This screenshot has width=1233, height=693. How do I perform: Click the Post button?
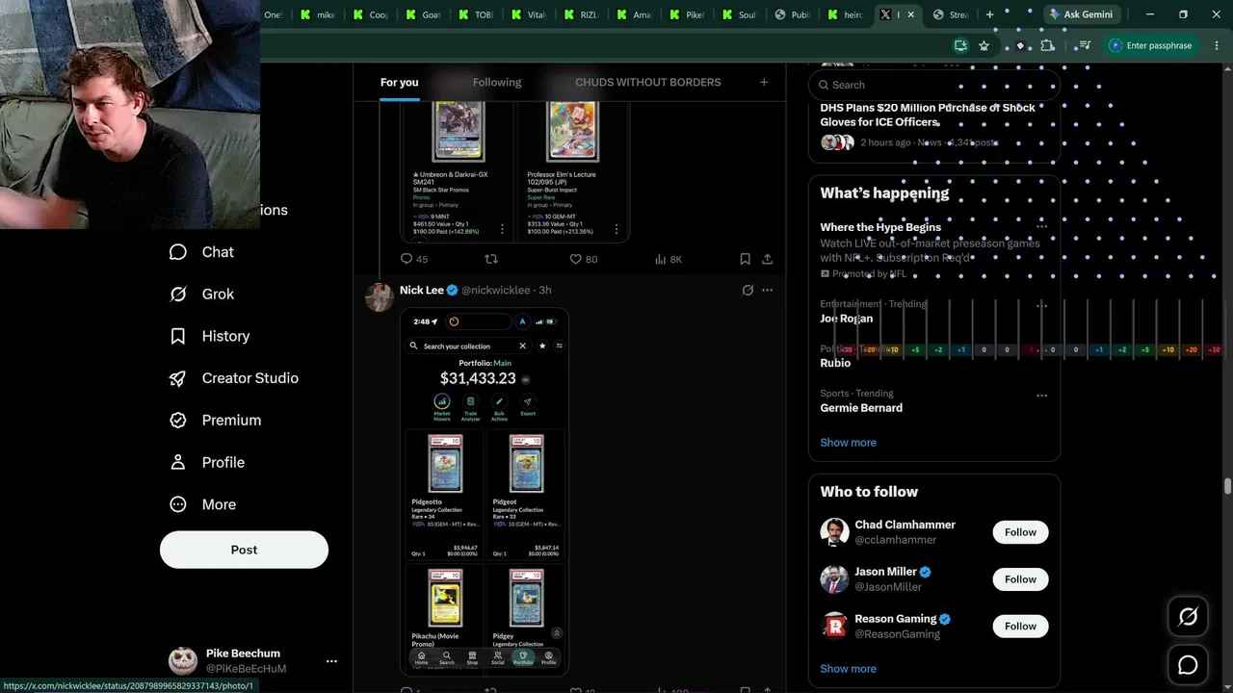(x=244, y=550)
